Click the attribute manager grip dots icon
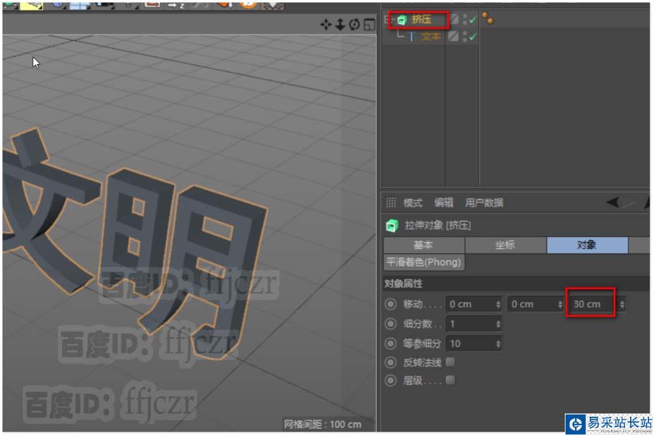Image resolution: width=653 pixels, height=435 pixels. point(390,203)
